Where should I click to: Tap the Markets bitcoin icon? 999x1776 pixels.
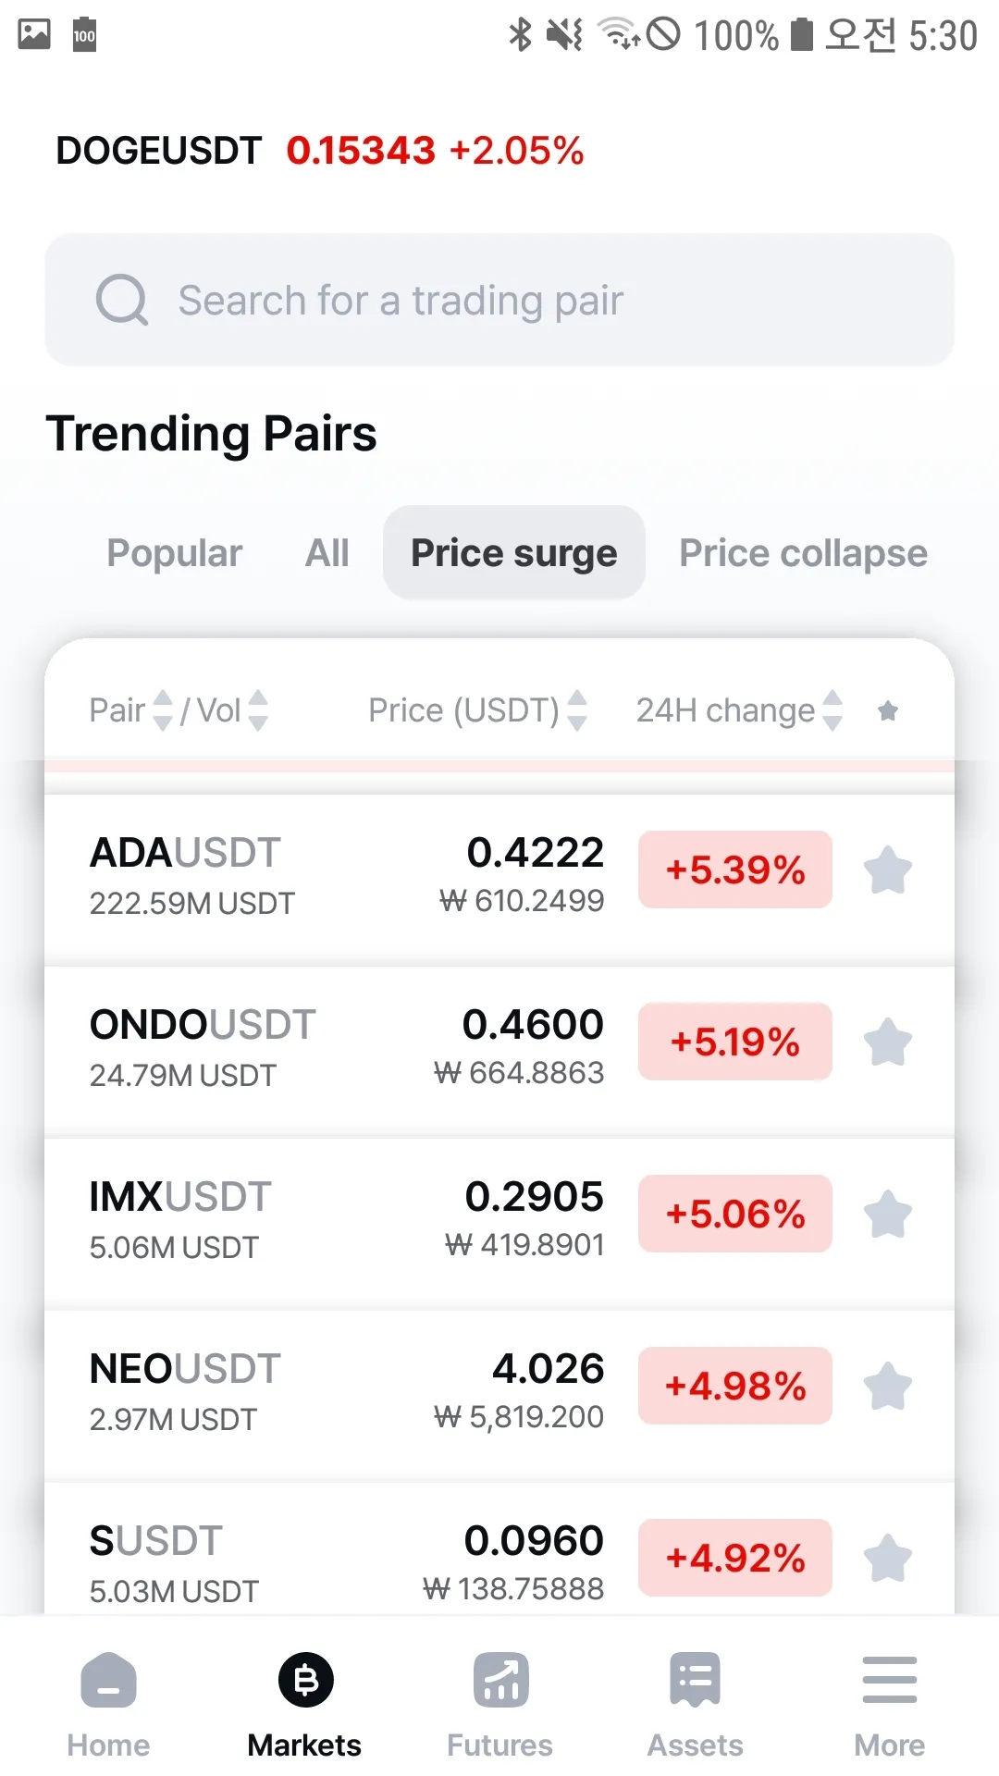(305, 1680)
